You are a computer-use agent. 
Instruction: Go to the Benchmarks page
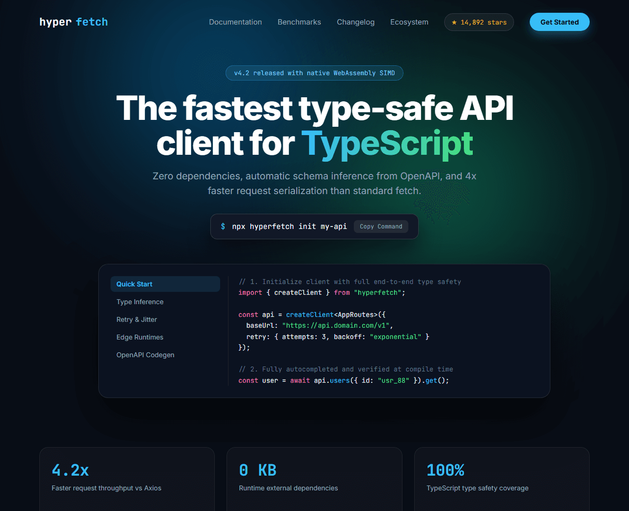coord(299,22)
